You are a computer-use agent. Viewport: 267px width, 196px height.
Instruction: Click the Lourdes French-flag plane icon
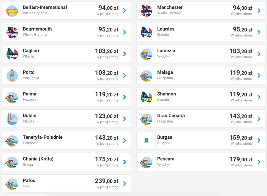(147, 32)
